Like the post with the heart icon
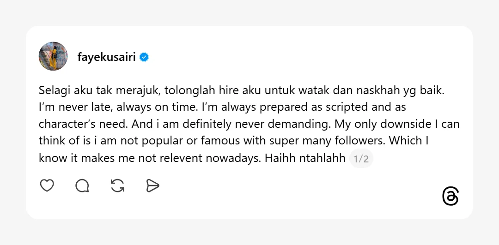 [47, 185]
